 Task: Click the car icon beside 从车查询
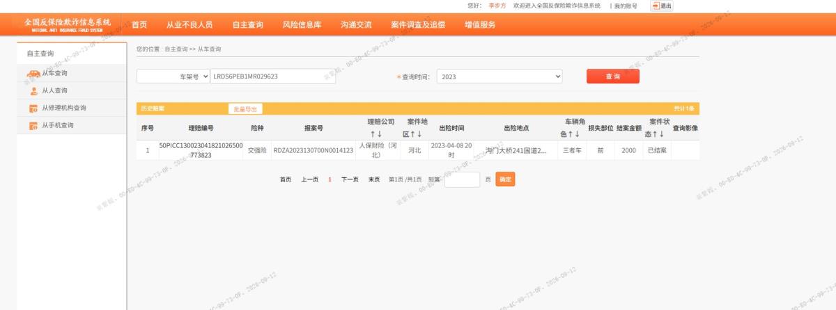(33, 74)
